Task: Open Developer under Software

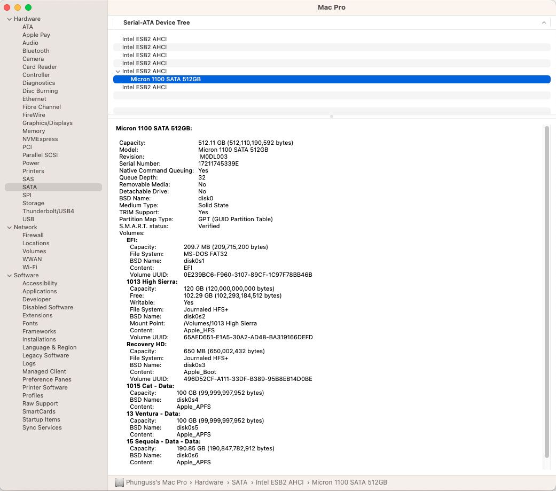Action: coord(36,299)
